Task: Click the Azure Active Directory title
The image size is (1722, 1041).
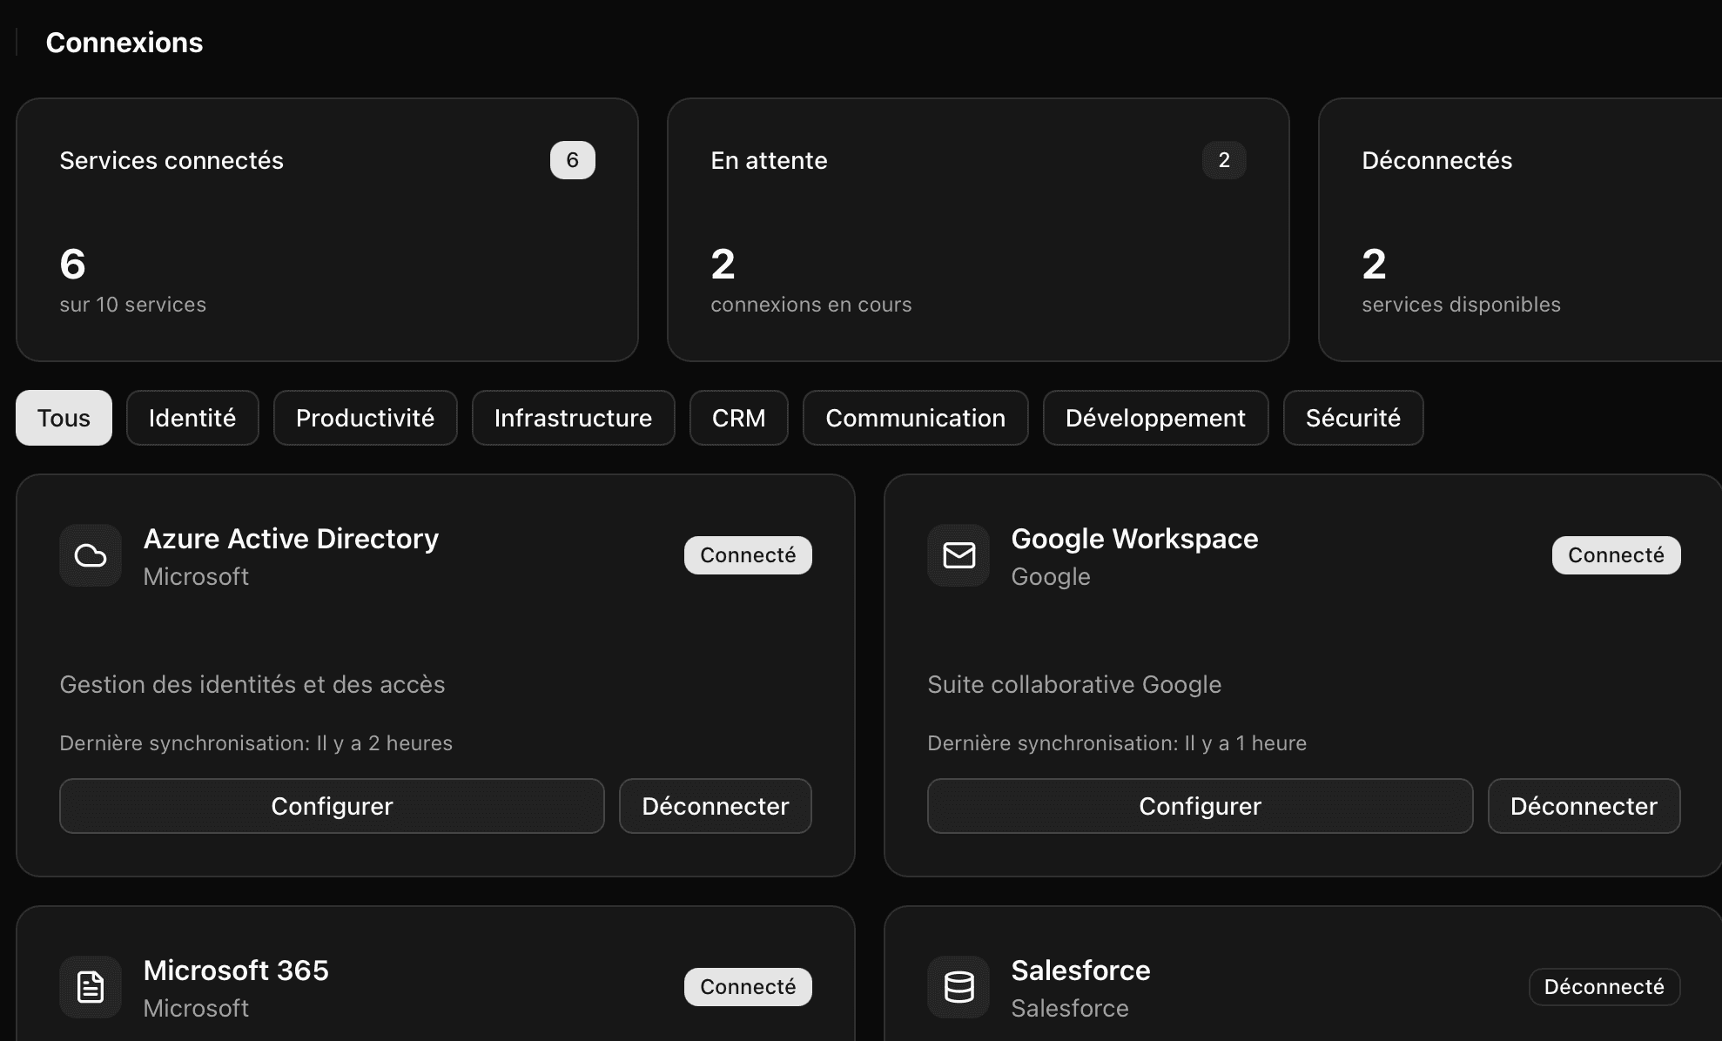Action: 291,539
